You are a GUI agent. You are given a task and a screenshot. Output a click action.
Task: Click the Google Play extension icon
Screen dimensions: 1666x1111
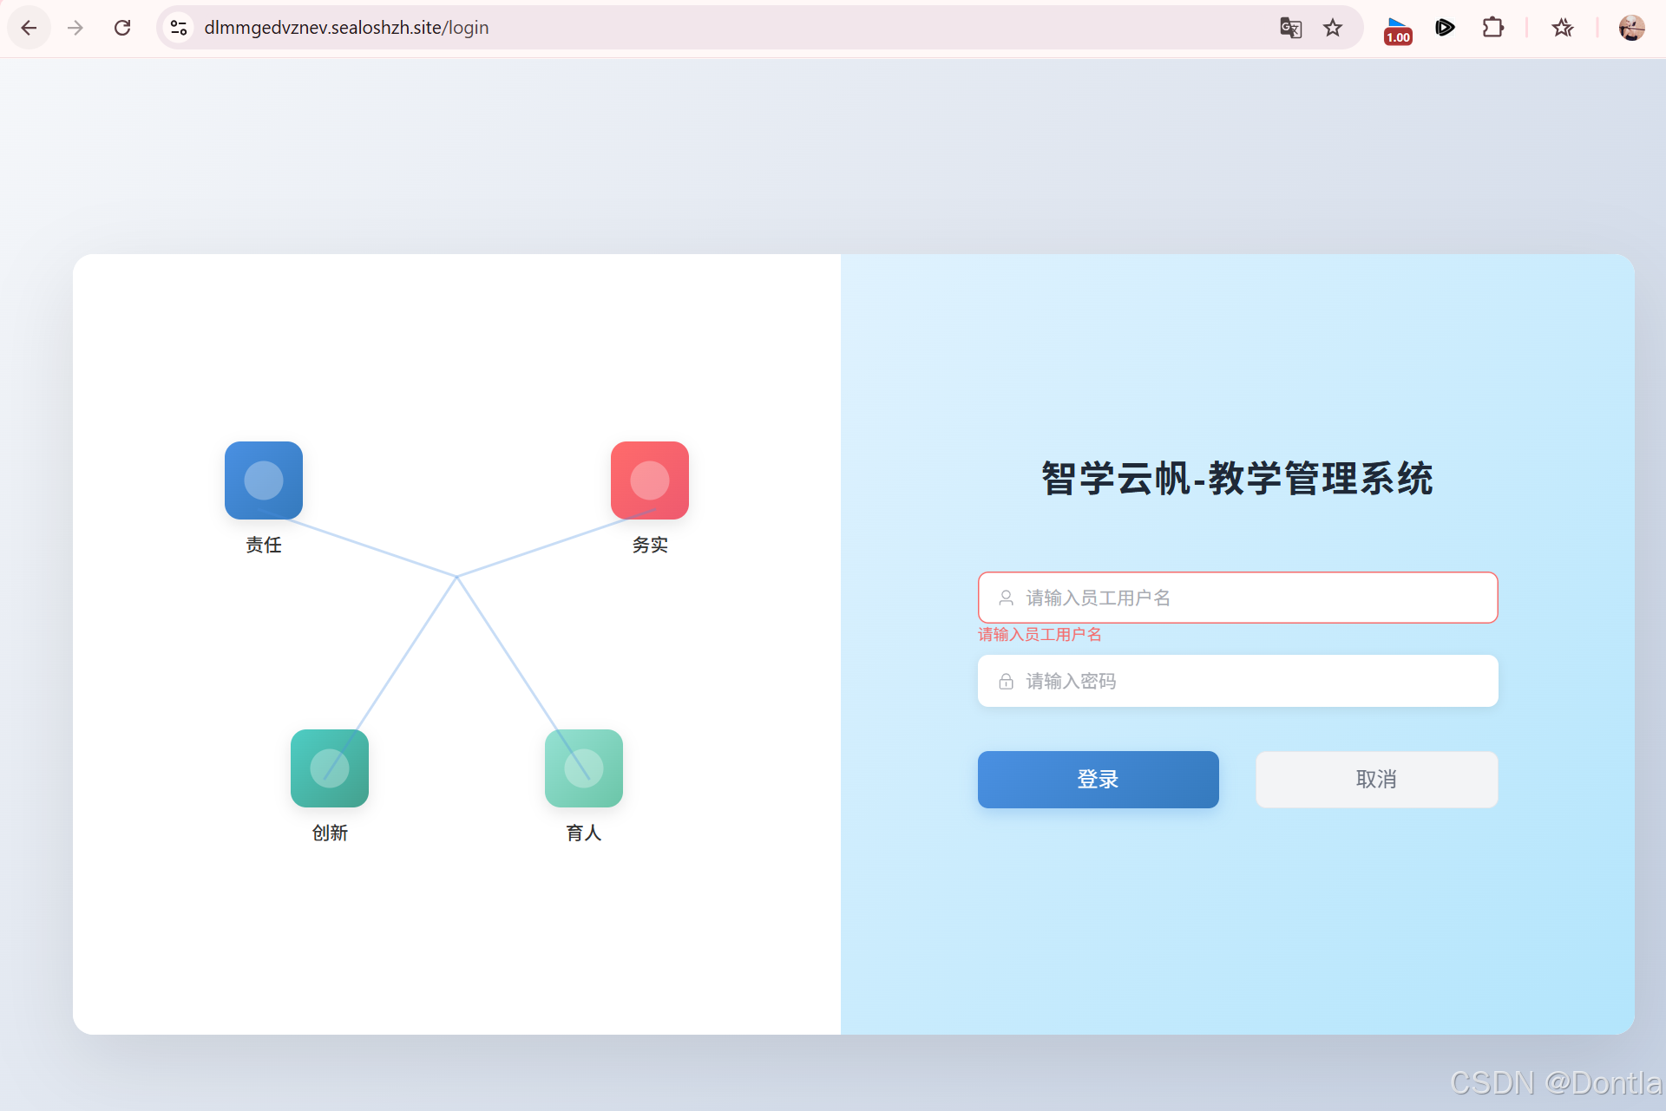click(1445, 28)
